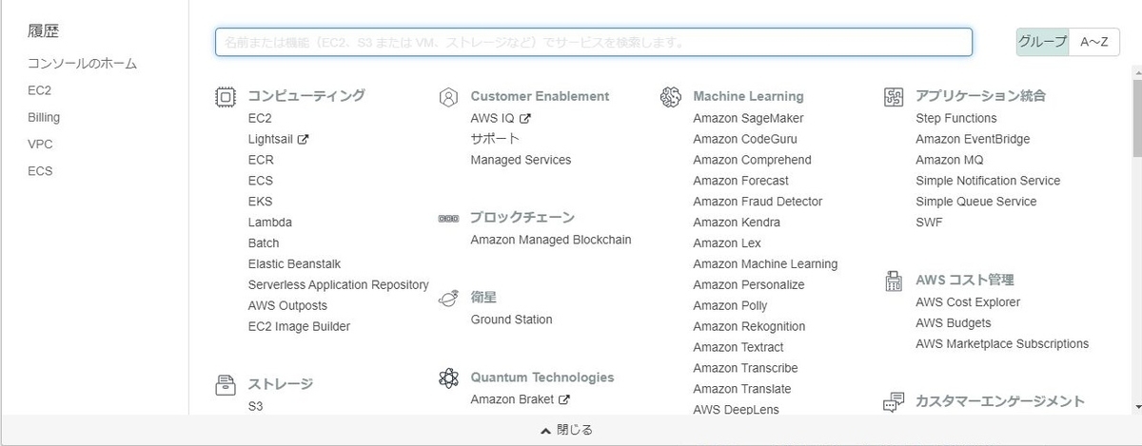1142x446 pixels.
Task: Click the Compute category chip icon
Action: coord(226,96)
